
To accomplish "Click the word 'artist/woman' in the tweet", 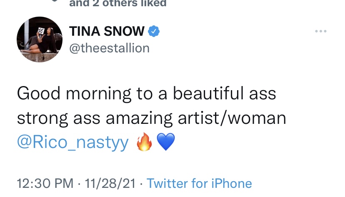I will click(232, 118).
